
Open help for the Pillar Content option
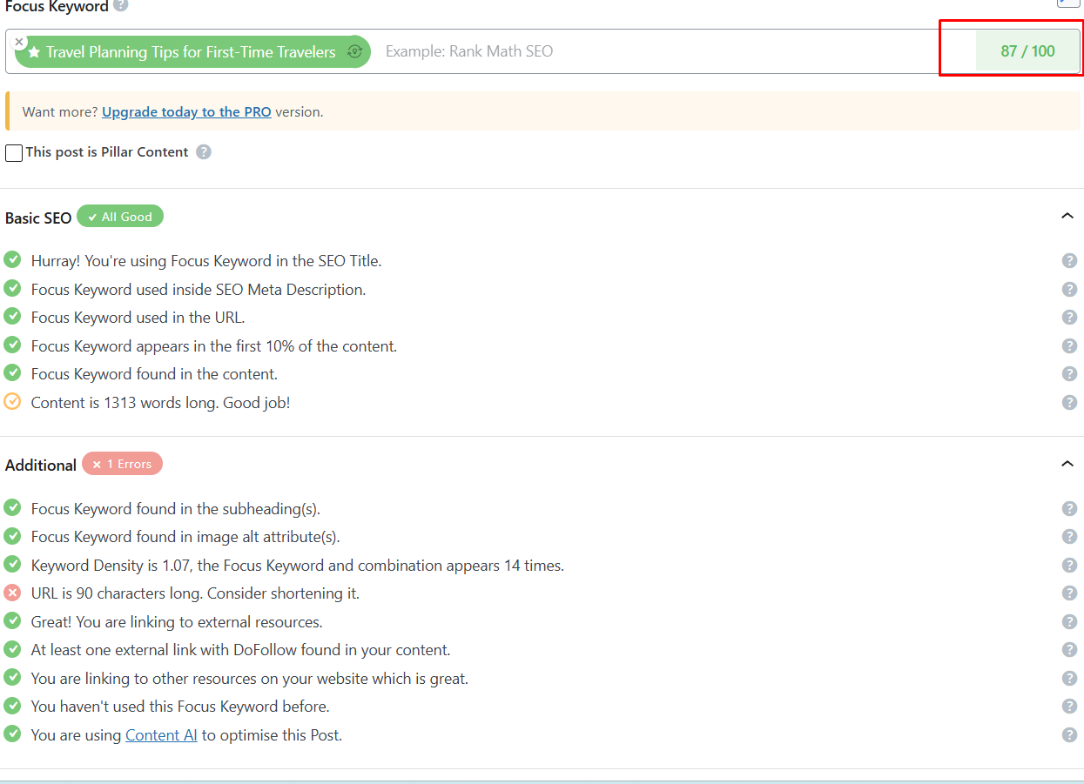[203, 152]
